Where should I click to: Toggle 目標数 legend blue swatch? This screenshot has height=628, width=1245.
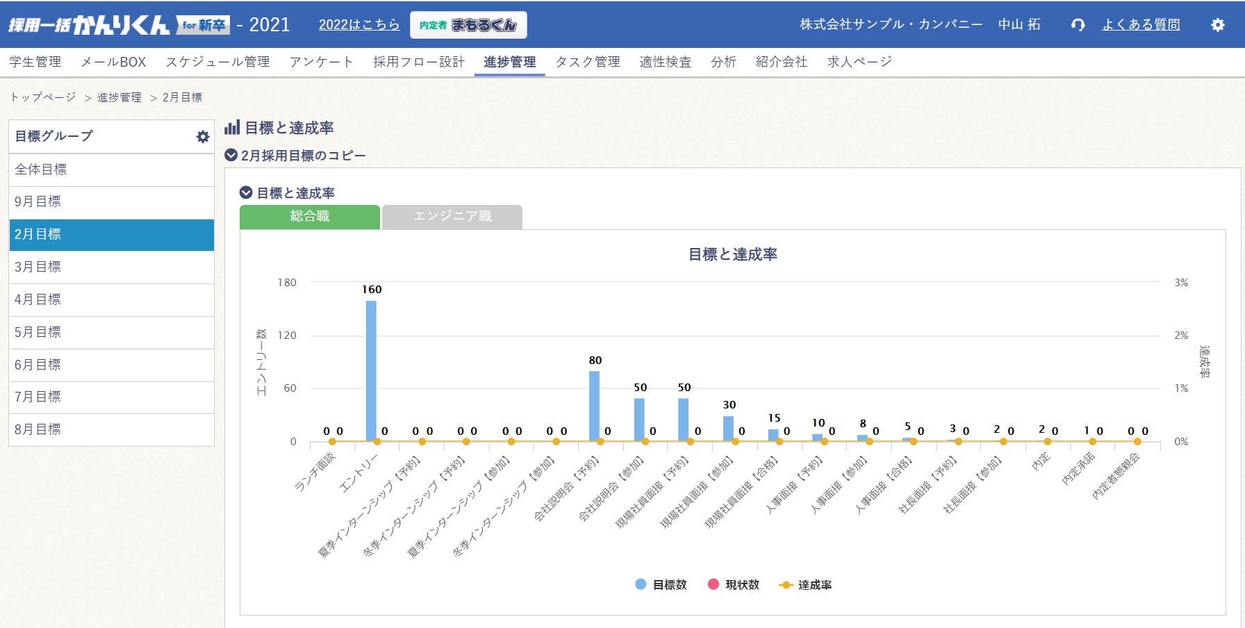[641, 584]
